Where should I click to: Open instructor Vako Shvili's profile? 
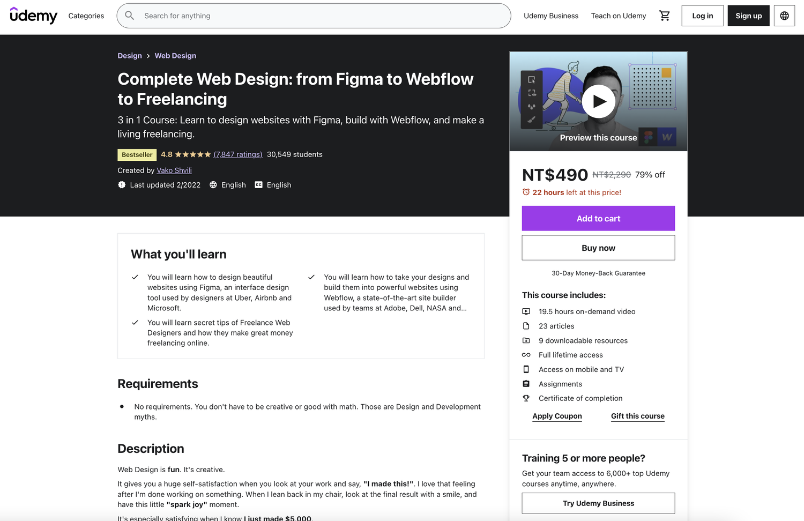pos(174,170)
